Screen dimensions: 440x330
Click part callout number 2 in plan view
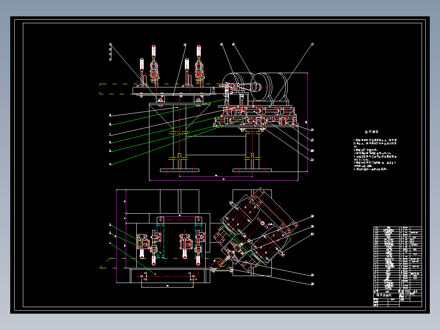coord(110,233)
